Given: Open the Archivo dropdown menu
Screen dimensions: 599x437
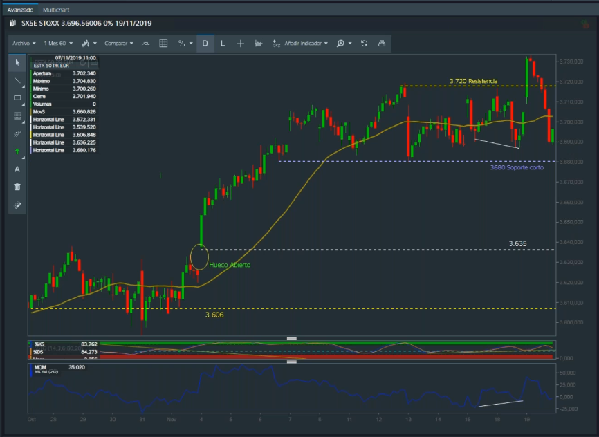Looking at the screenshot, I should pyautogui.click(x=24, y=43).
